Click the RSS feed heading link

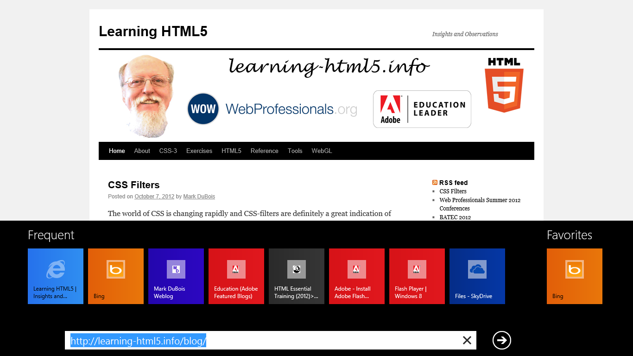[x=453, y=183]
